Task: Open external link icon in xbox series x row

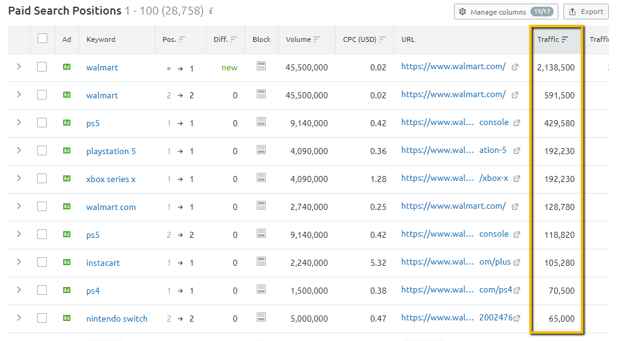Action: (517, 178)
